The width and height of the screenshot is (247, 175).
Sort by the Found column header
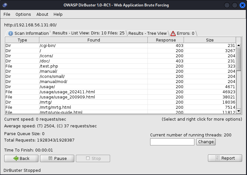pyautogui.click(x=94, y=40)
